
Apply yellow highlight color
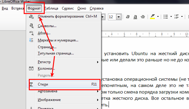click(152, 17)
